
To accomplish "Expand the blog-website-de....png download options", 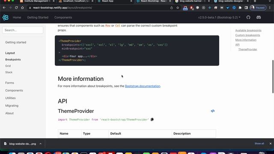I will [x=41, y=144].
